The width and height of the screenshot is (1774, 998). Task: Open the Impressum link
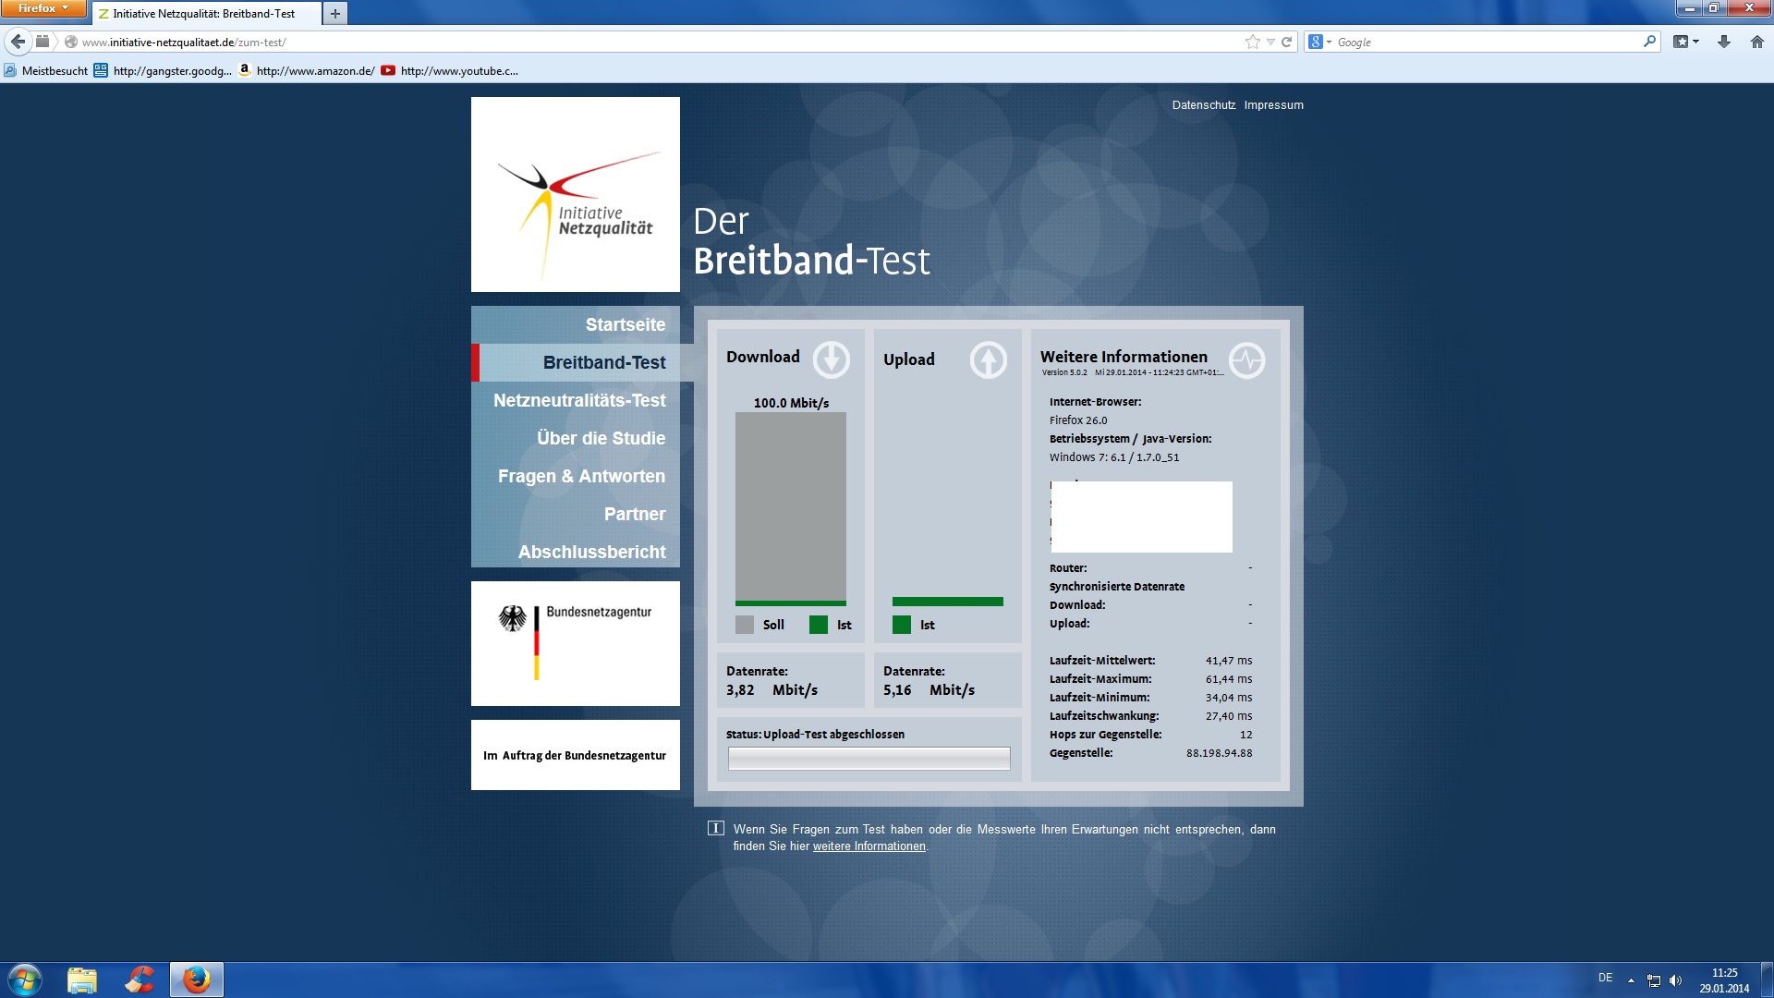point(1273,105)
